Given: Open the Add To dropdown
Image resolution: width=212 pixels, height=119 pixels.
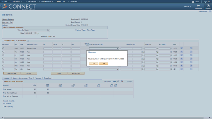Looking at the screenshot, I should [x=187, y=7].
